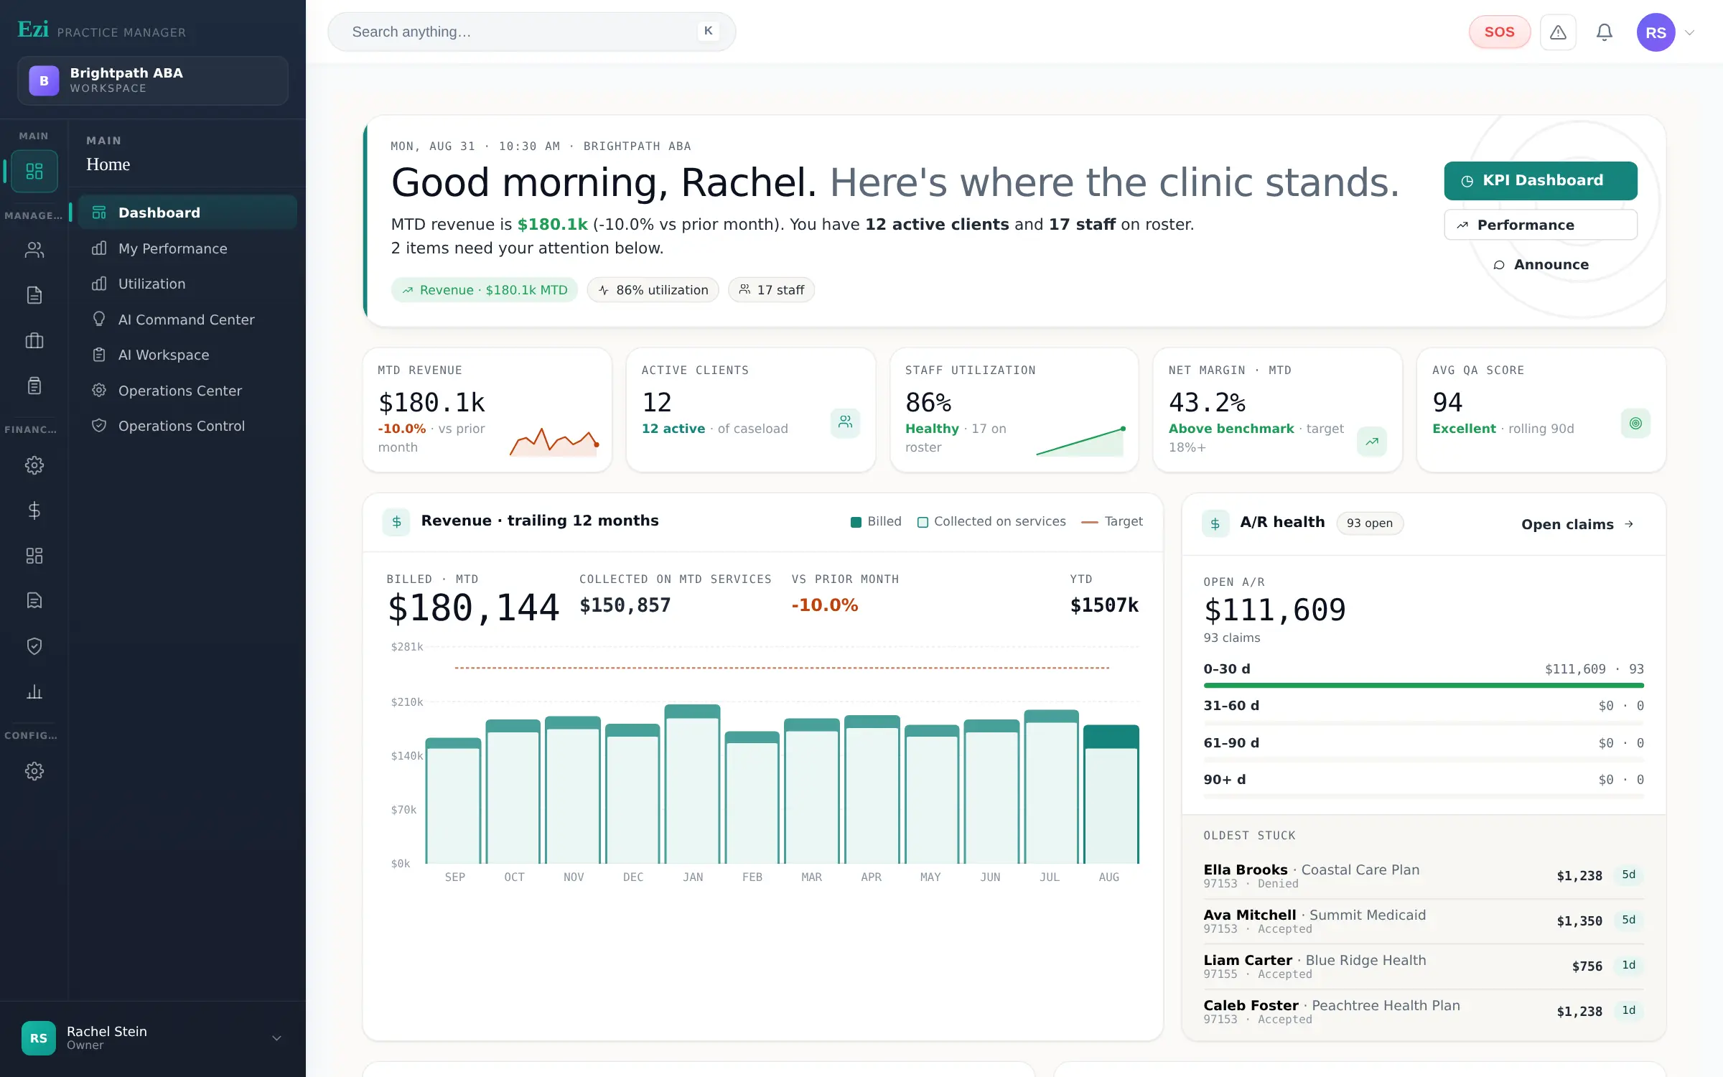Open the shield check icon in rail
The height and width of the screenshot is (1077, 1723).
[34, 646]
